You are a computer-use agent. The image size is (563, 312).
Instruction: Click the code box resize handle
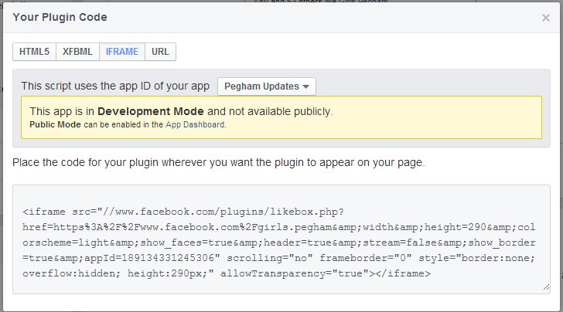click(x=546, y=287)
